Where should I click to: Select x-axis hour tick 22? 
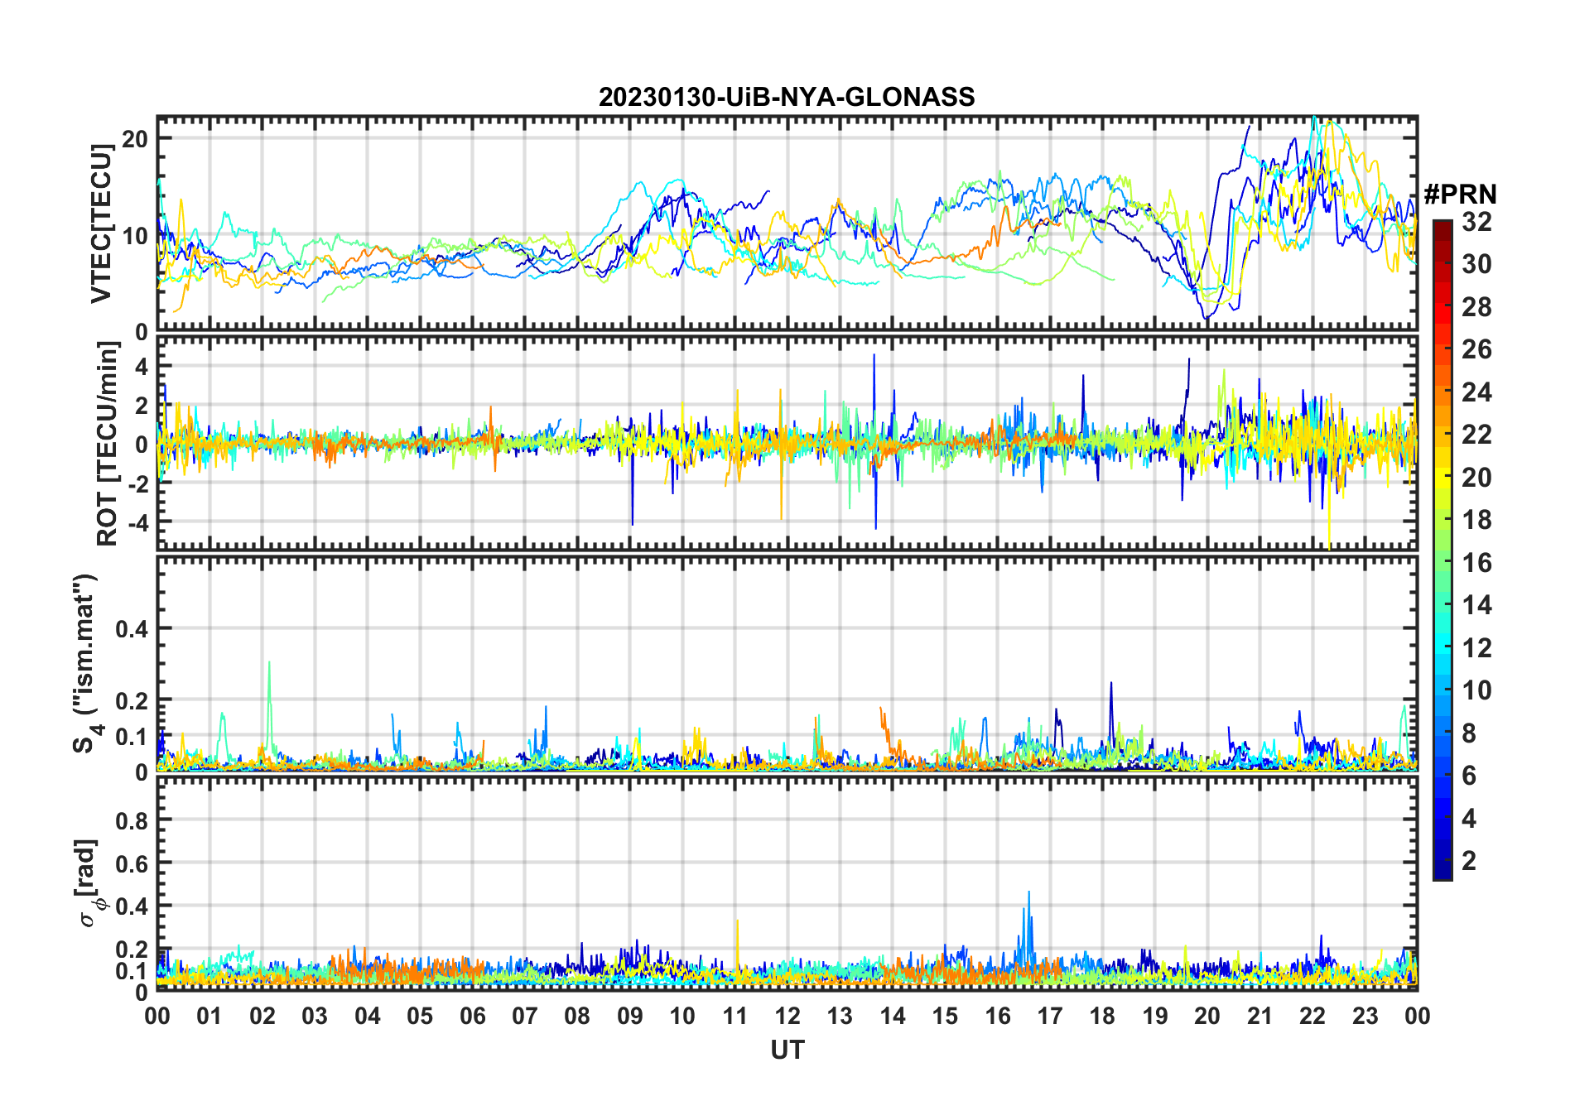pos(1312,1016)
